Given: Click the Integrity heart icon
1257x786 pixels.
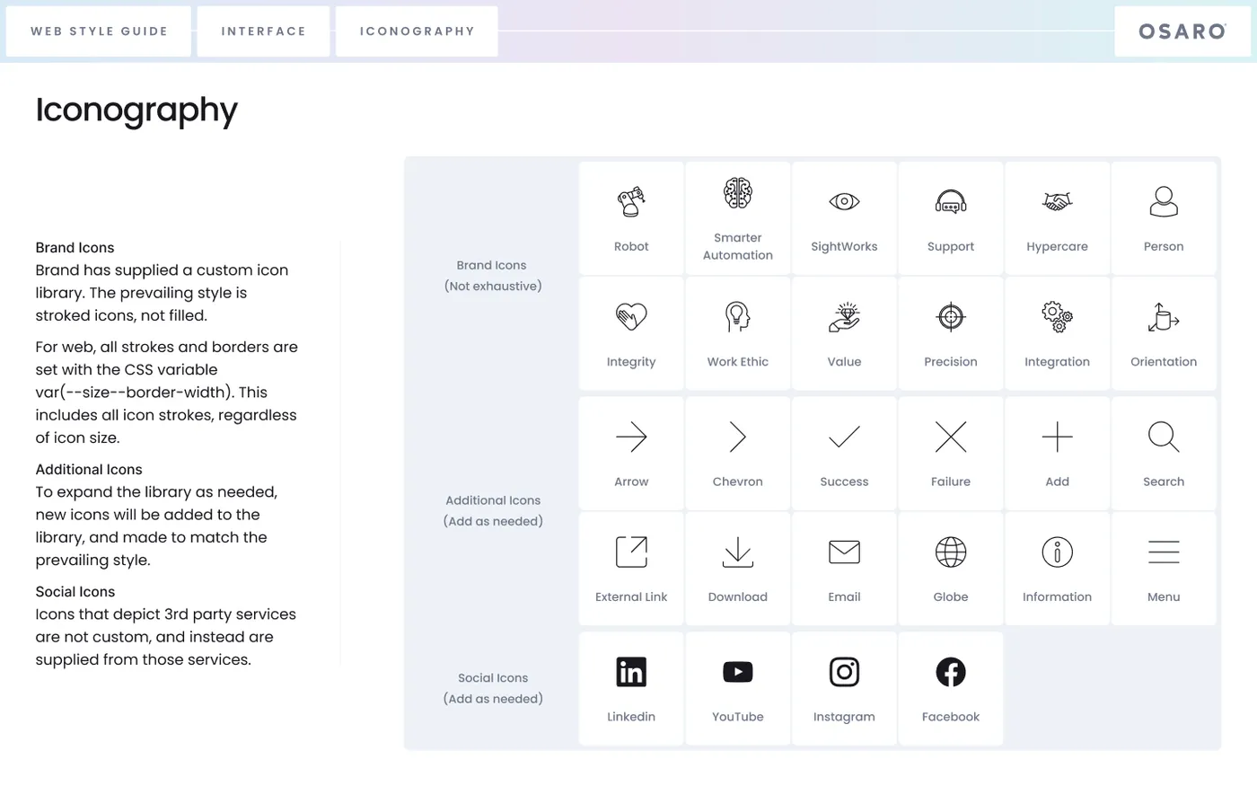Looking at the screenshot, I should click(631, 317).
